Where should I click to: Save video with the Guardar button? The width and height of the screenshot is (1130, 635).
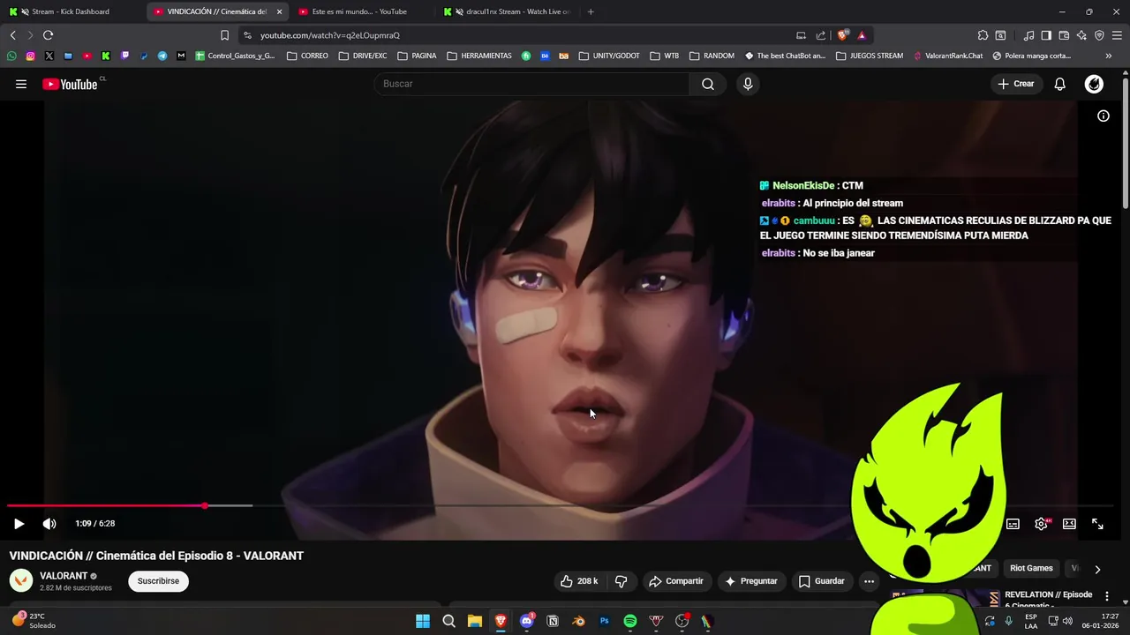click(x=822, y=581)
